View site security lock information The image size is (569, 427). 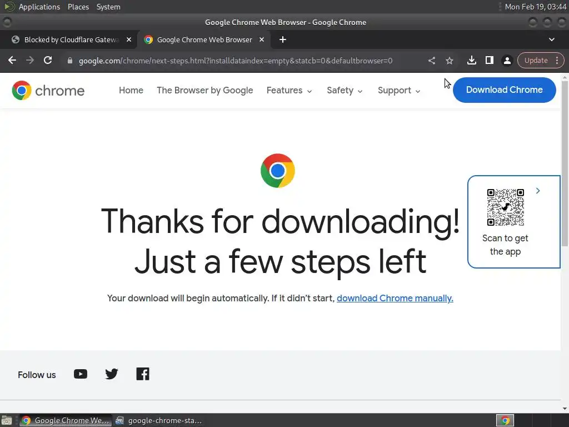(70, 61)
